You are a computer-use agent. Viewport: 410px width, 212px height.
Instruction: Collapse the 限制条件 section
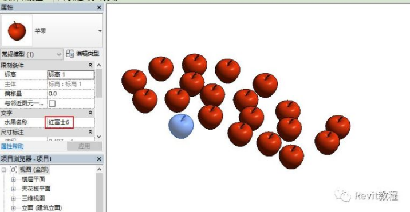pyautogui.click(x=90, y=65)
